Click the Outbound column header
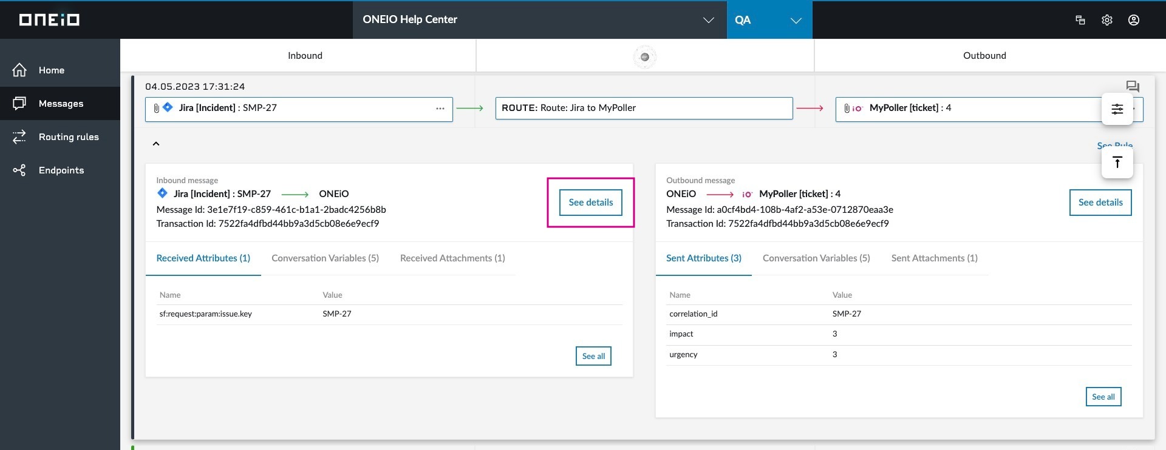The image size is (1166, 450). [x=984, y=55]
